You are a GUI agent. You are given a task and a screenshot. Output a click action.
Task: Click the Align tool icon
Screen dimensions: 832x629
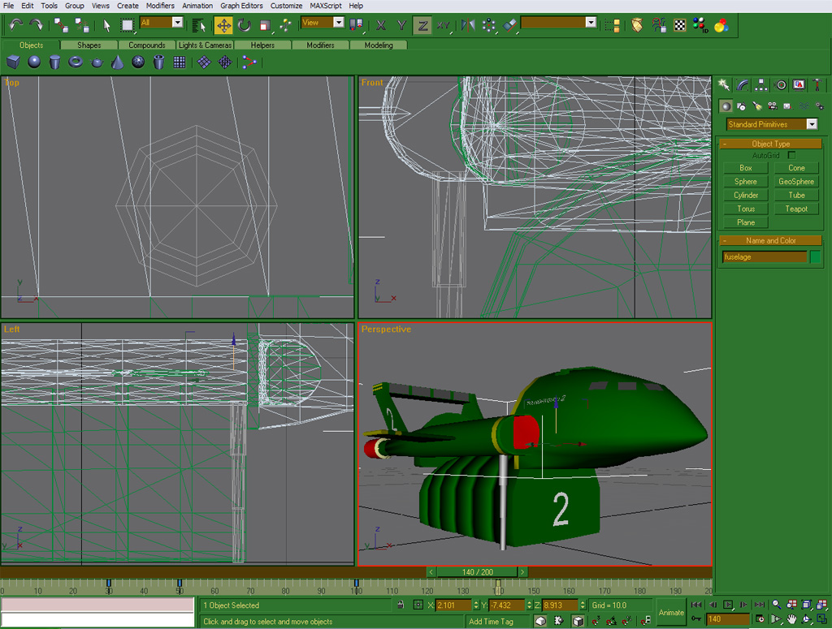pyautogui.click(x=509, y=25)
